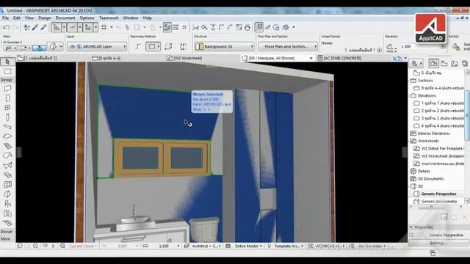Select Generic Axonometry in the Navigator

(439, 202)
